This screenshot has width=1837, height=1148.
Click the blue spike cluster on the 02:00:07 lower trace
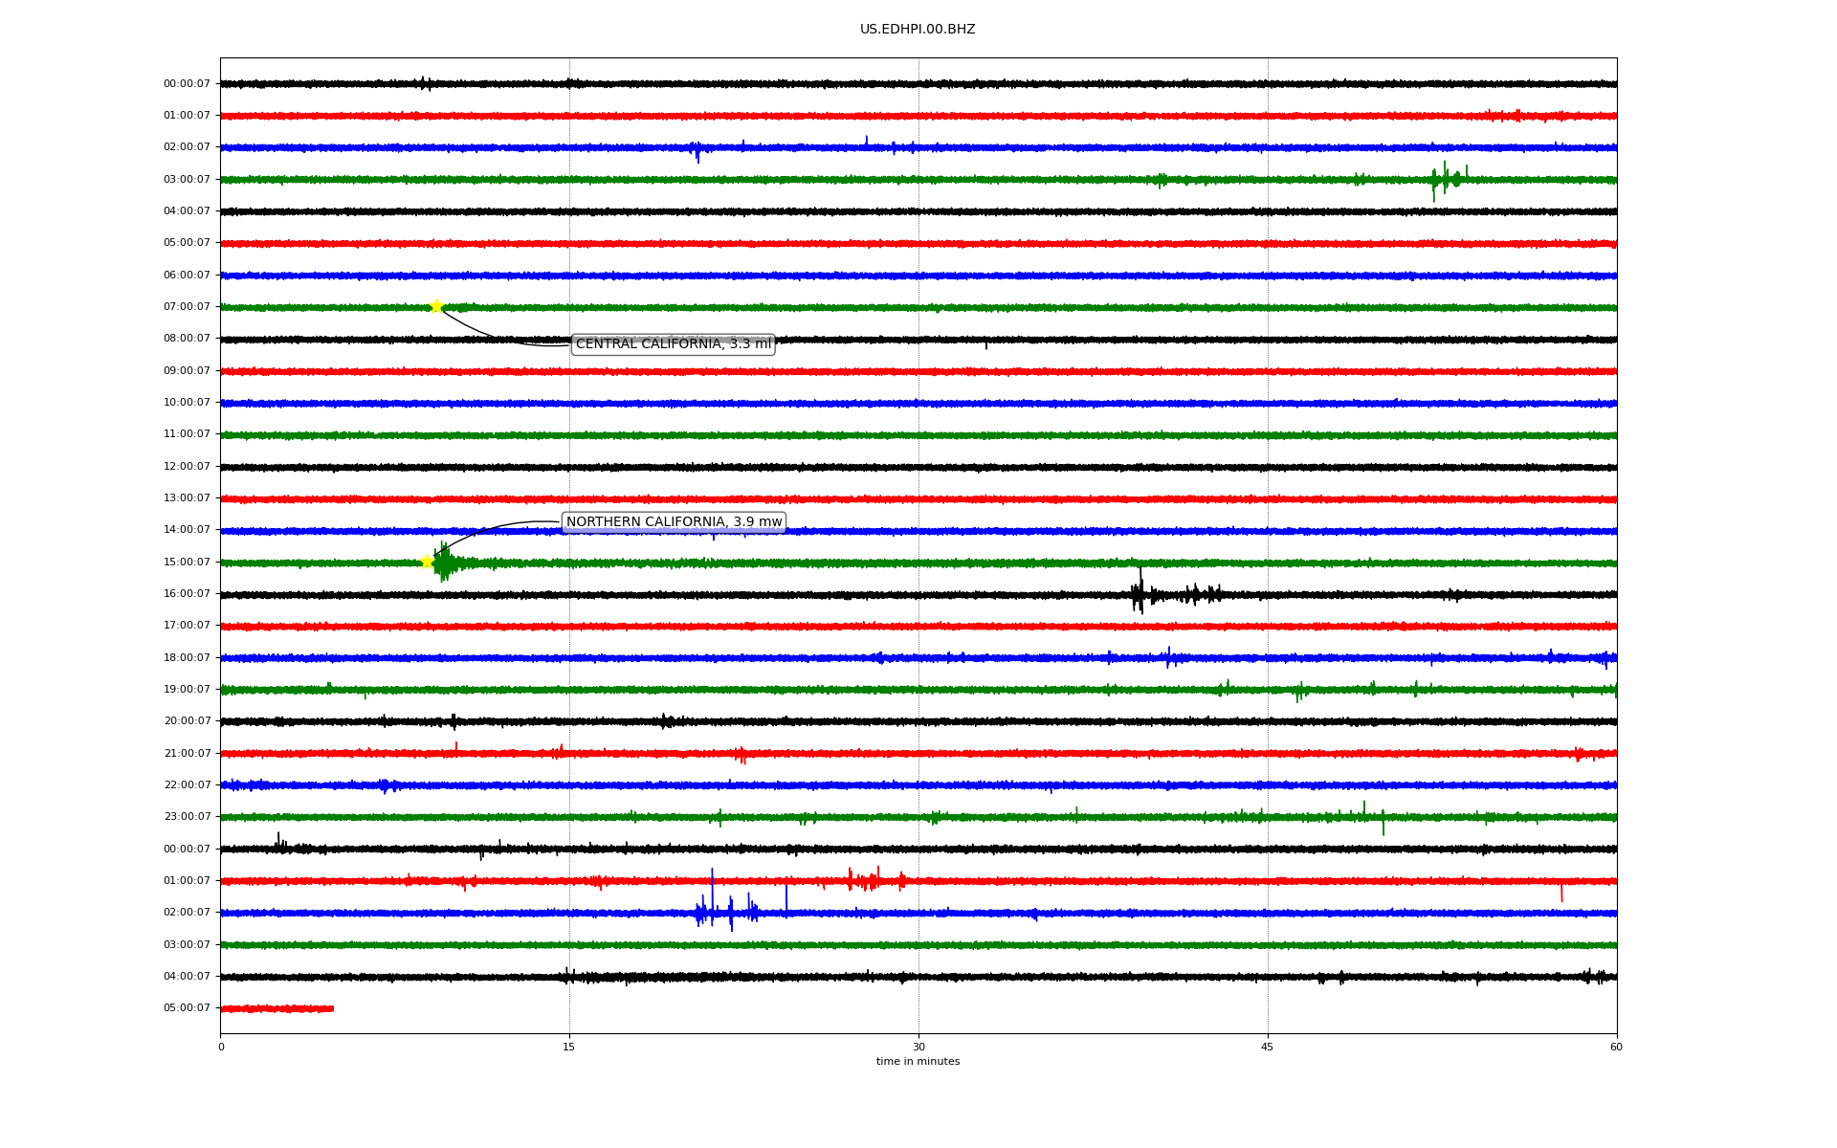click(725, 913)
